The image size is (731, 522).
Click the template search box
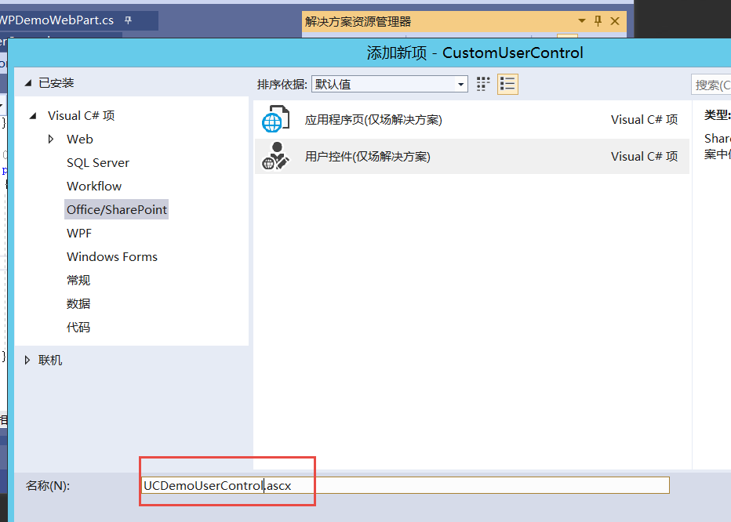pyautogui.click(x=711, y=85)
